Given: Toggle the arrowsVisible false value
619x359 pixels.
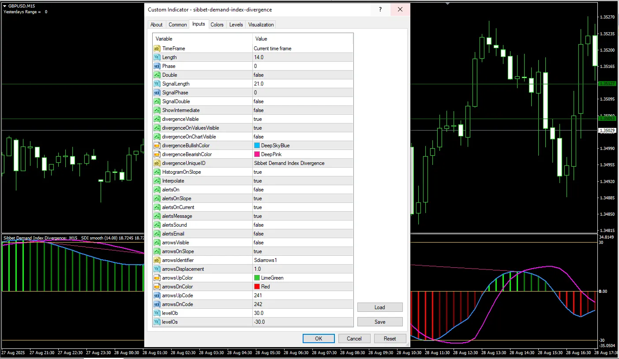Looking at the screenshot, I should [302, 243].
